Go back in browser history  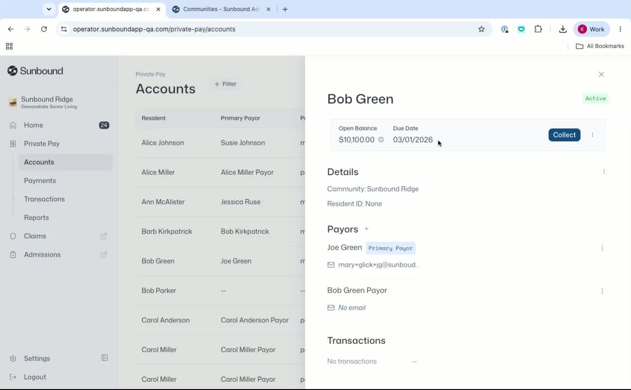[11, 29]
